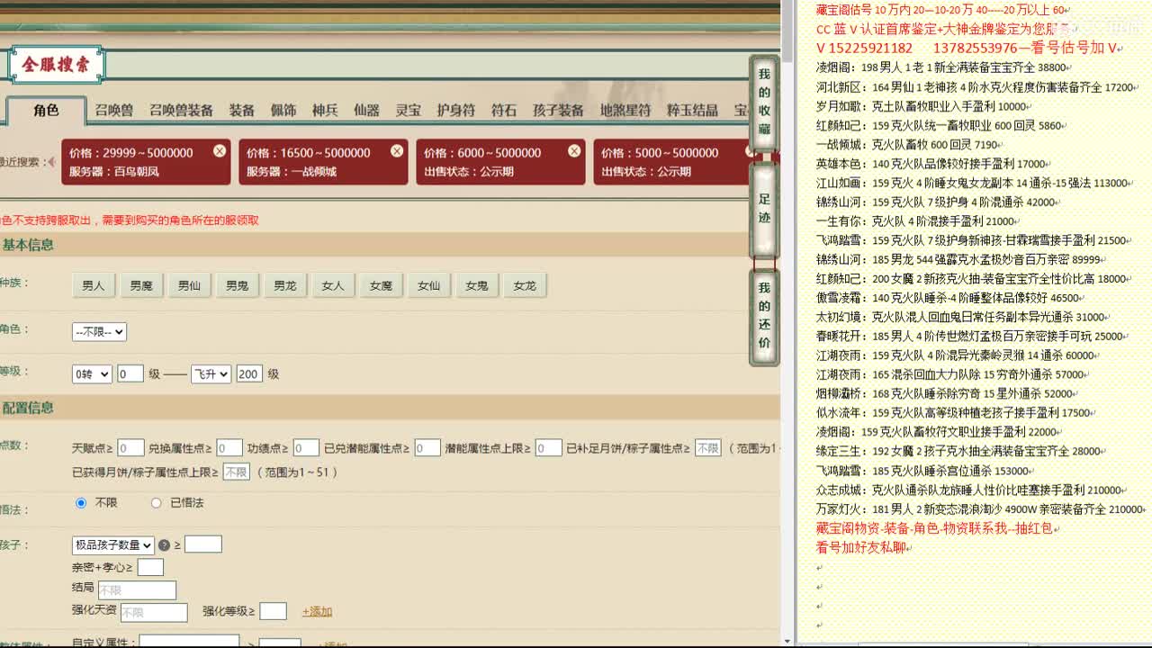Select race 男龙
Screen dimensions: 1152x648
point(285,285)
